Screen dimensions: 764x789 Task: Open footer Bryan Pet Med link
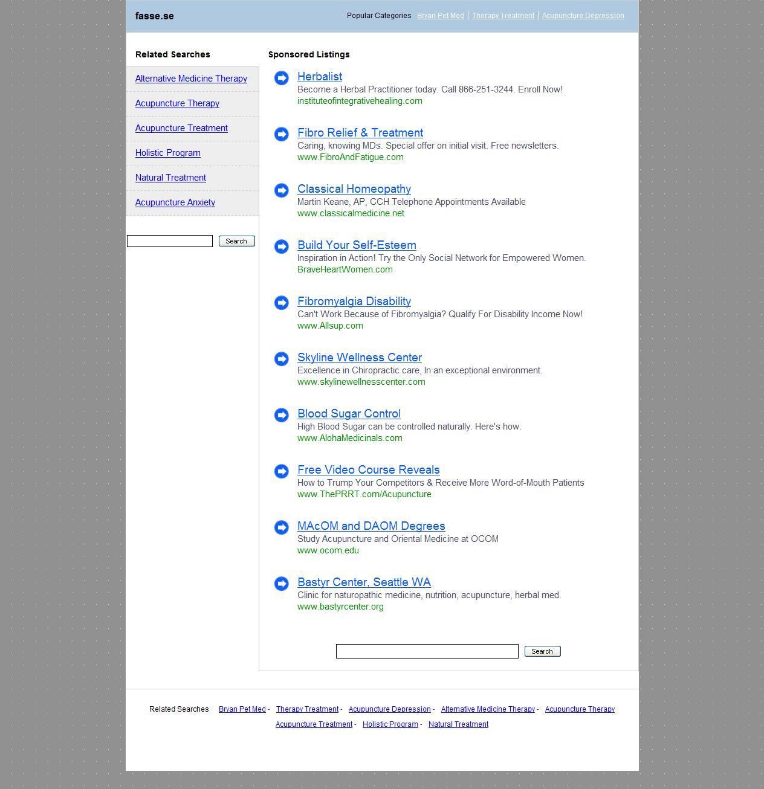242,709
